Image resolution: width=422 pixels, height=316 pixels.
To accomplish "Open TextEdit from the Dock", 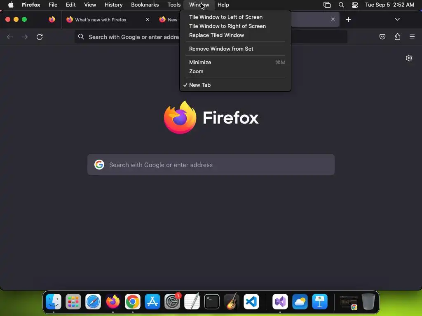I will [192, 302].
